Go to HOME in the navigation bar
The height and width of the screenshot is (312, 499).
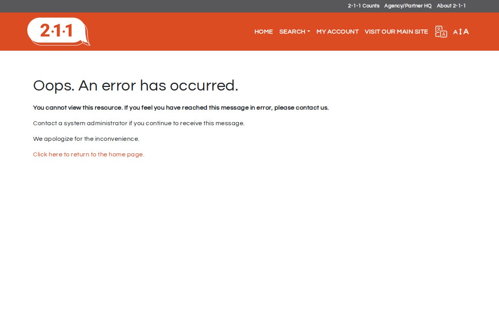click(x=264, y=32)
